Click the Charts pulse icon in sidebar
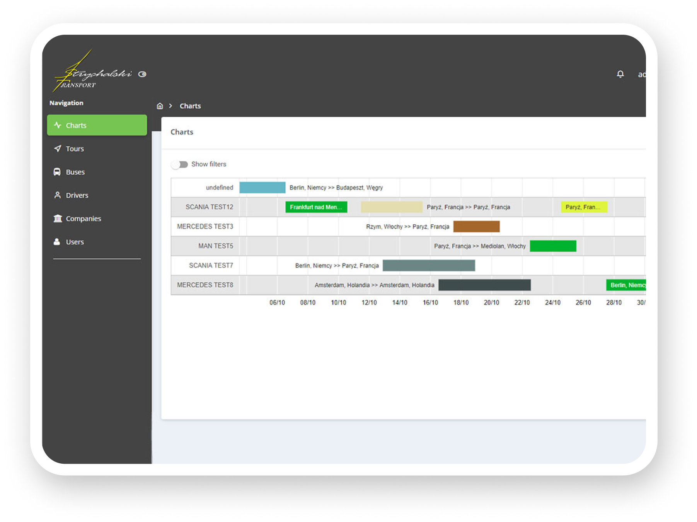The height and width of the screenshot is (522, 697). 58,125
